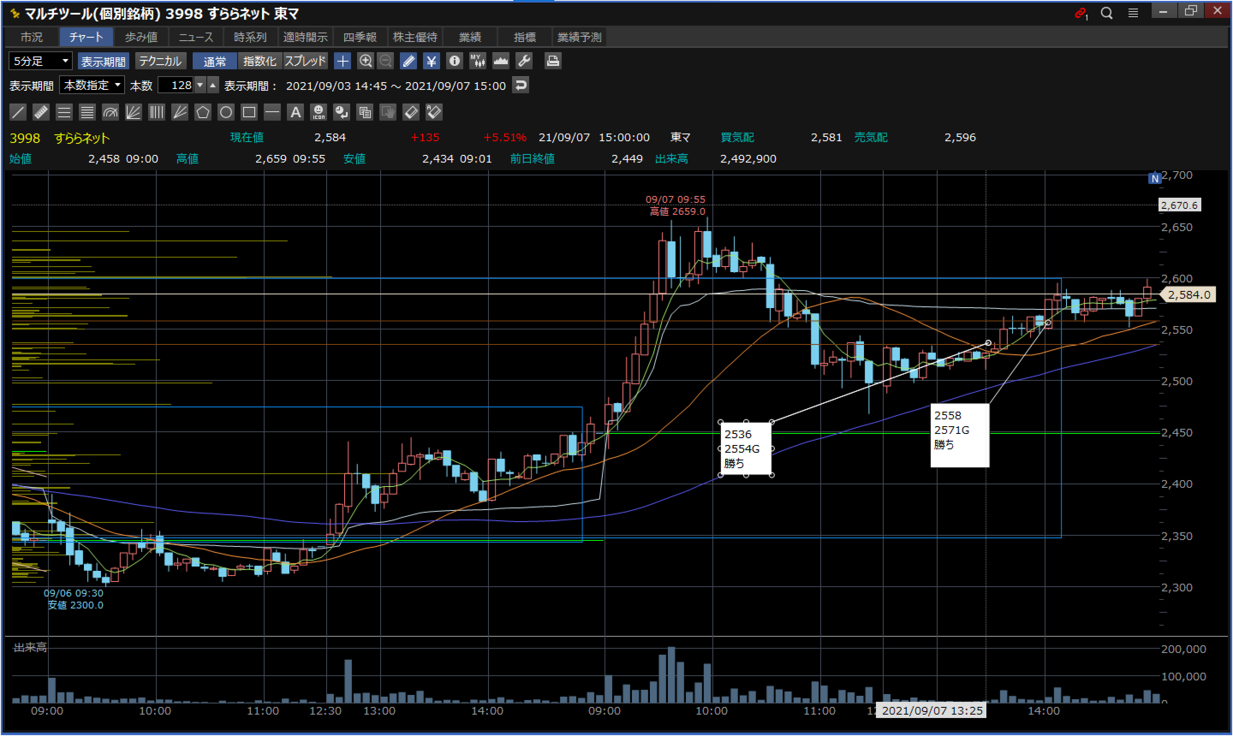Screen dimensions: 1233x736
Task: Print the chart using printer icon
Action: [x=552, y=61]
